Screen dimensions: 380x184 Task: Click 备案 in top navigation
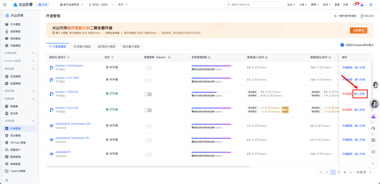pos(337,5)
